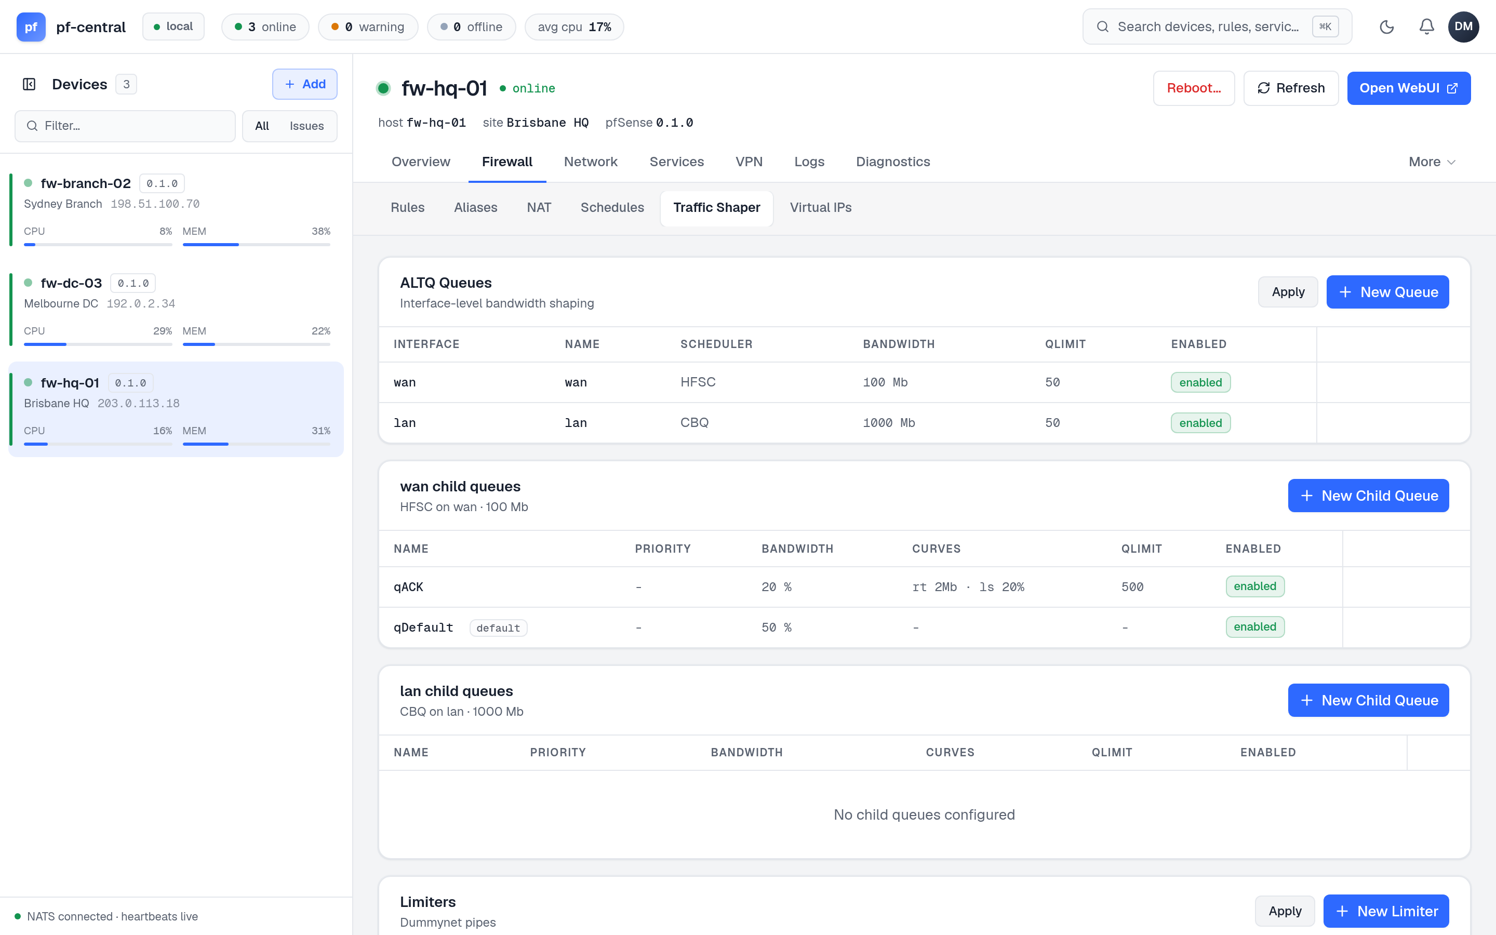Click the rt 2Mb · ls 20% curves cell
This screenshot has height=935, width=1496.
click(x=968, y=587)
